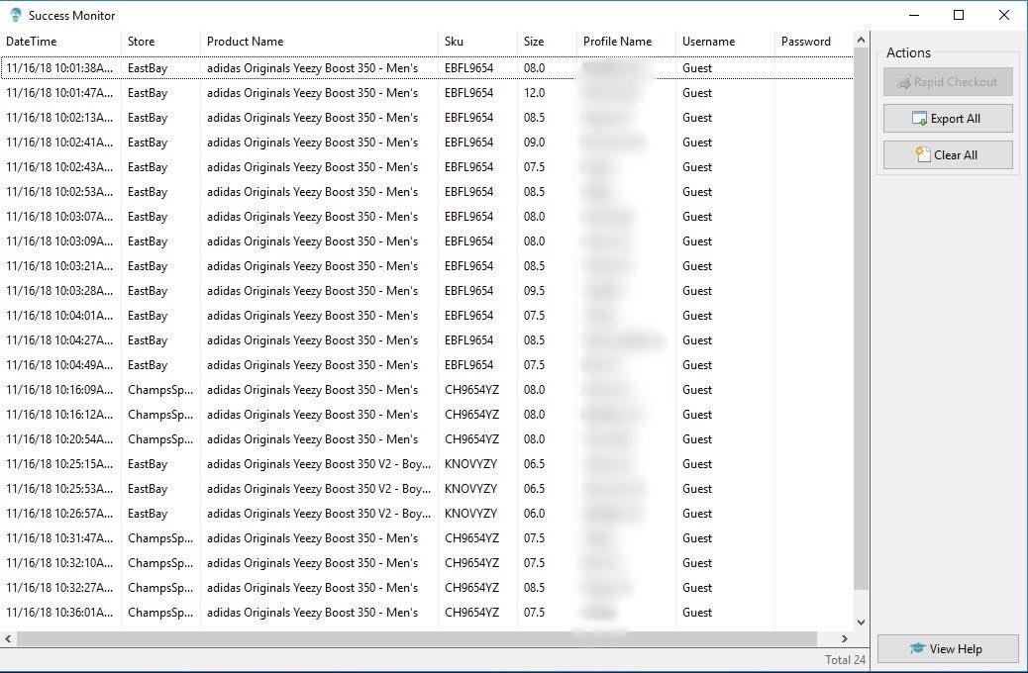Viewport: 1028px width, 673px height.
Task: Sort by the DateTime column header
Action: 61,42
